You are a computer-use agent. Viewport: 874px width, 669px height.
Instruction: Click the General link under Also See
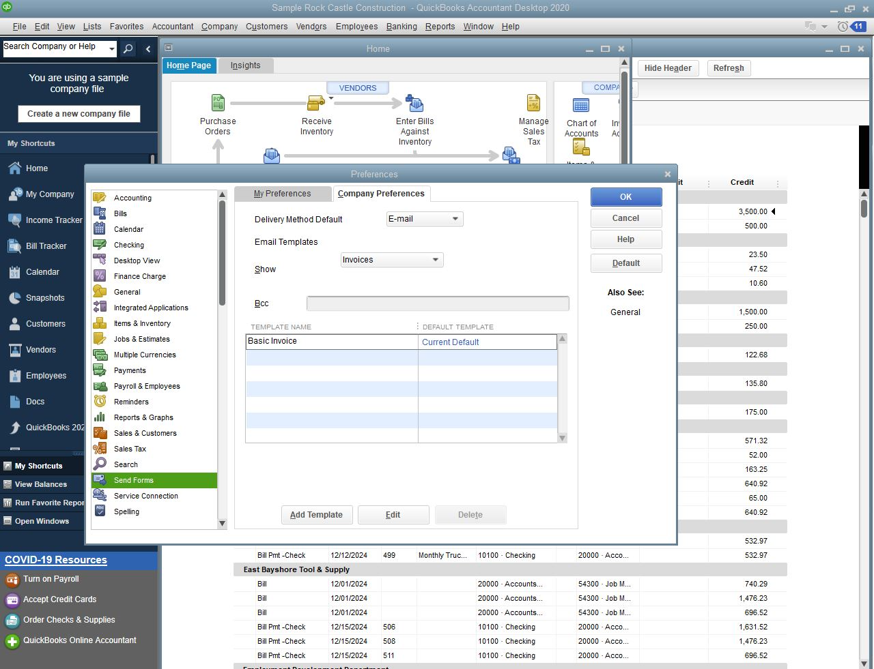pyautogui.click(x=625, y=312)
